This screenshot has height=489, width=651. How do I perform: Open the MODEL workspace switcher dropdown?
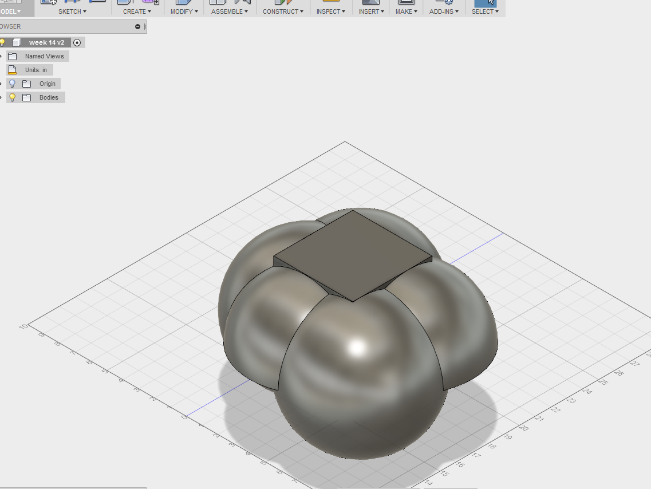(x=11, y=11)
